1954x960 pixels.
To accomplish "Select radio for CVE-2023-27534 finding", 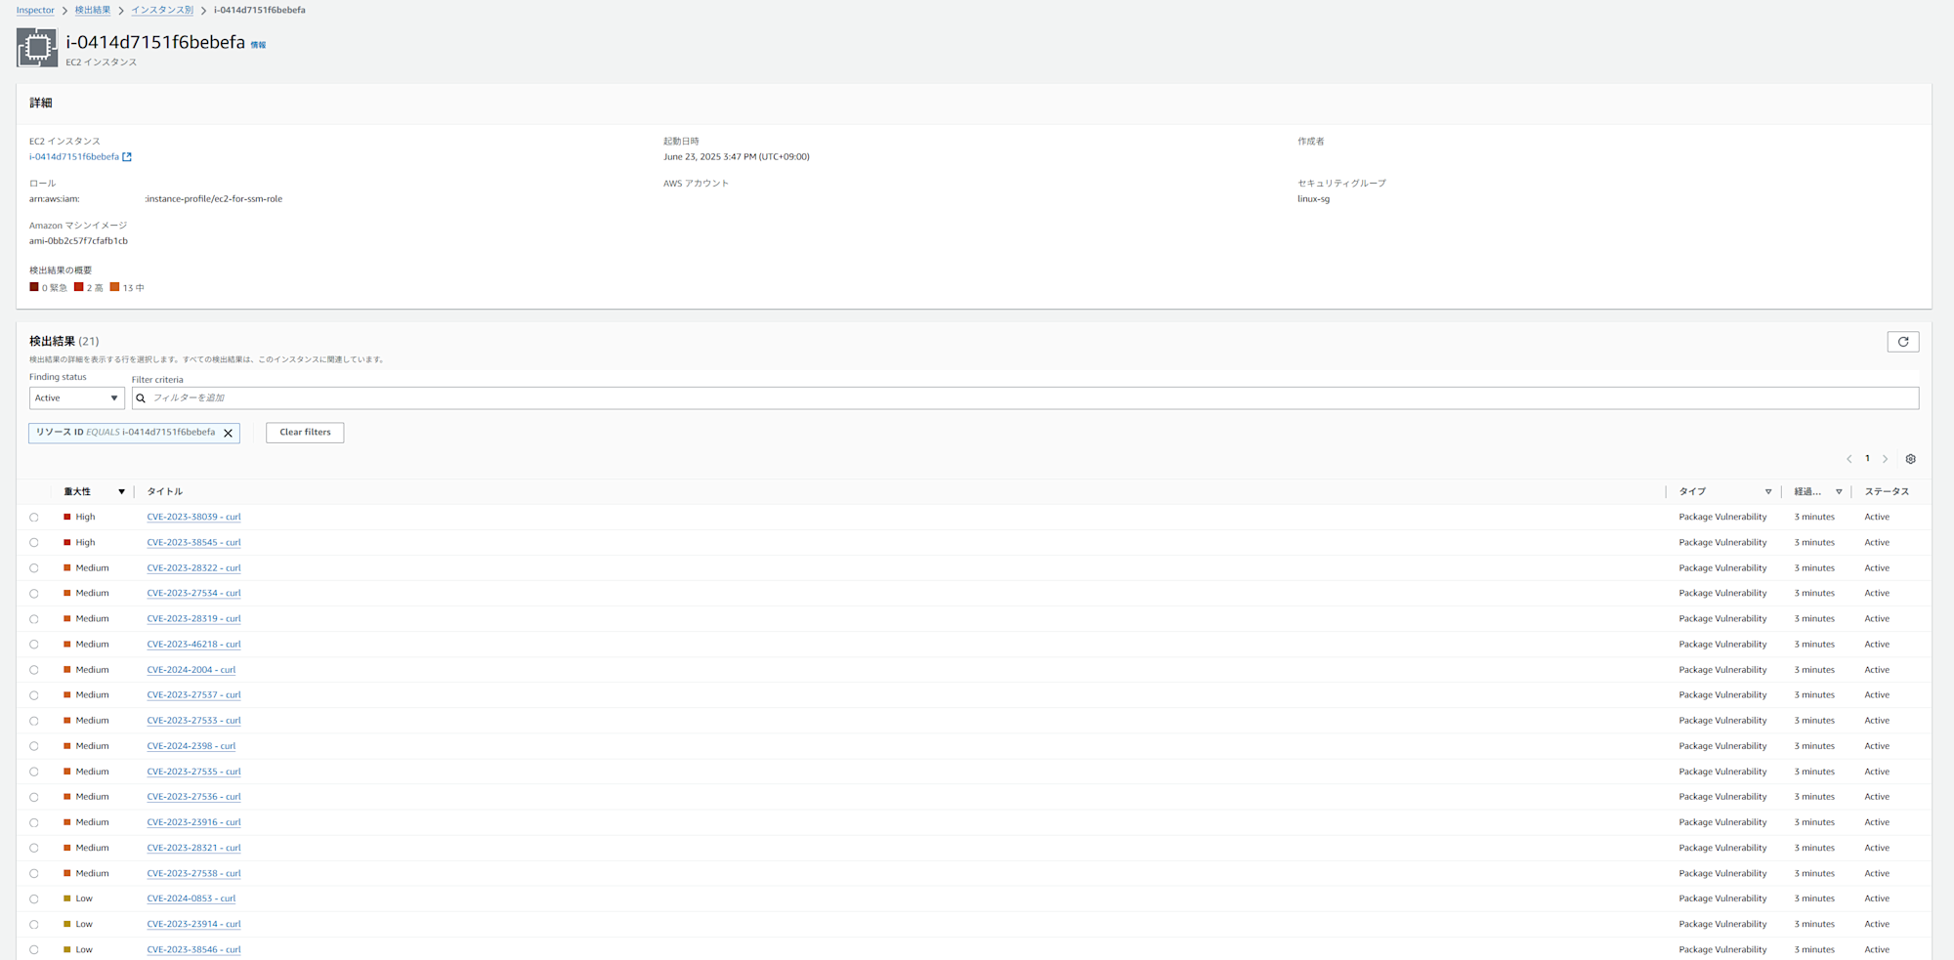I will (x=34, y=594).
